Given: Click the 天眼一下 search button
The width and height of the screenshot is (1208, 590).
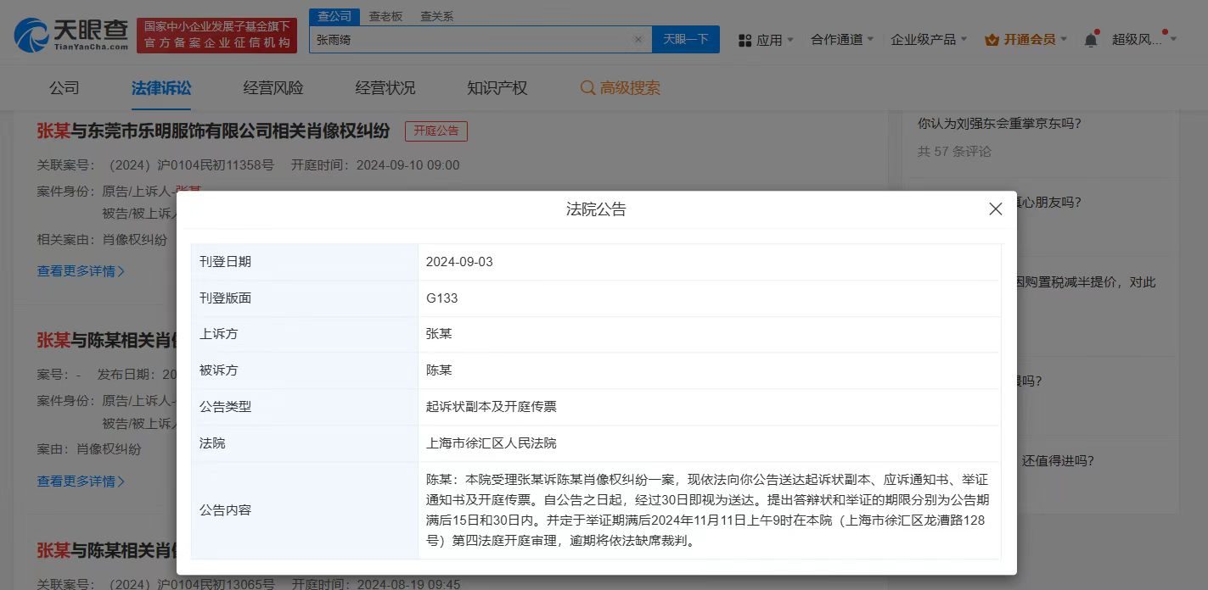Looking at the screenshot, I should (x=685, y=39).
